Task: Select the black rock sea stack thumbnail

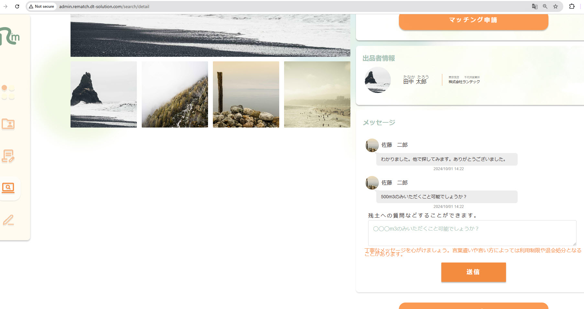Action: 104,94
